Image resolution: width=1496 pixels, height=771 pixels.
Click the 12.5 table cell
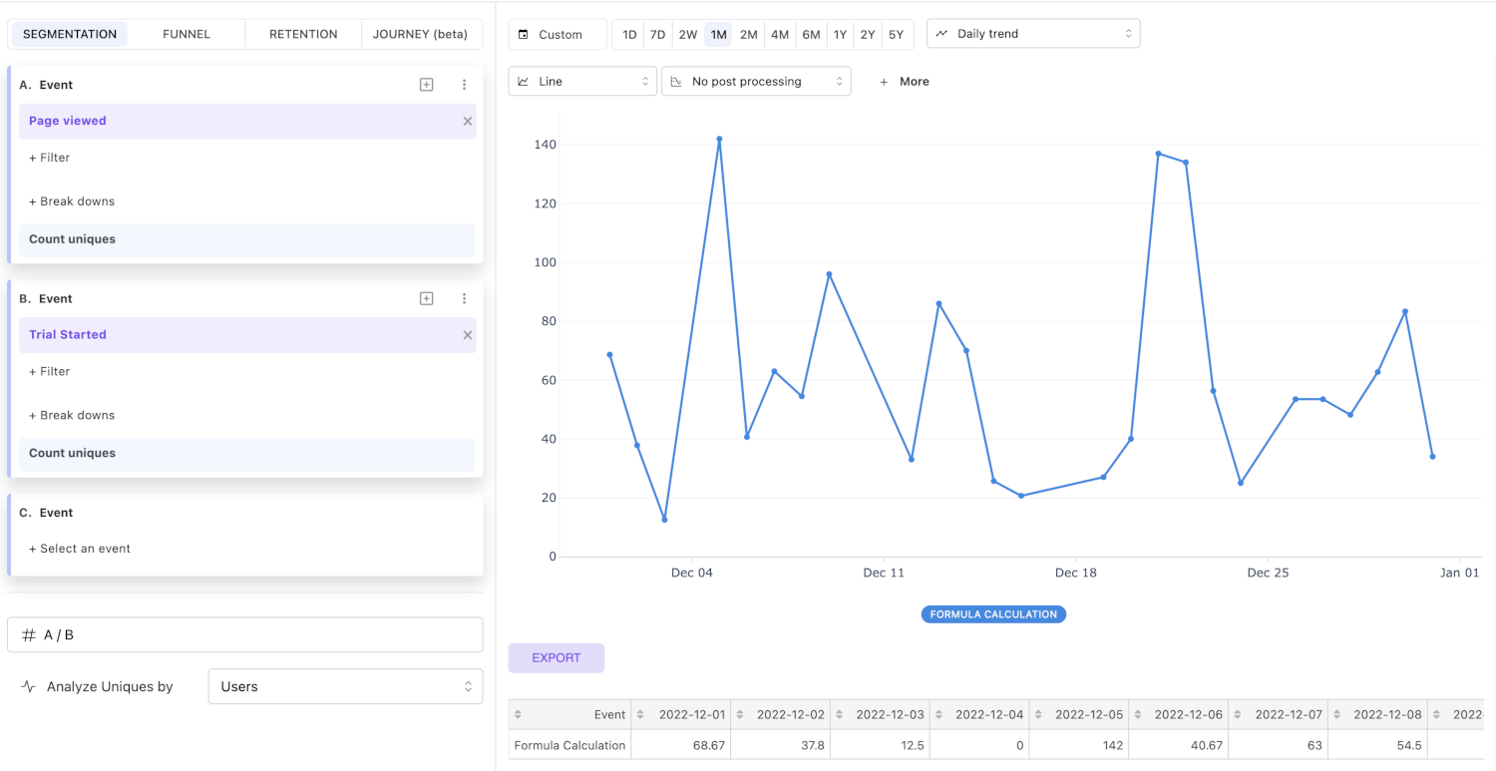(x=881, y=745)
